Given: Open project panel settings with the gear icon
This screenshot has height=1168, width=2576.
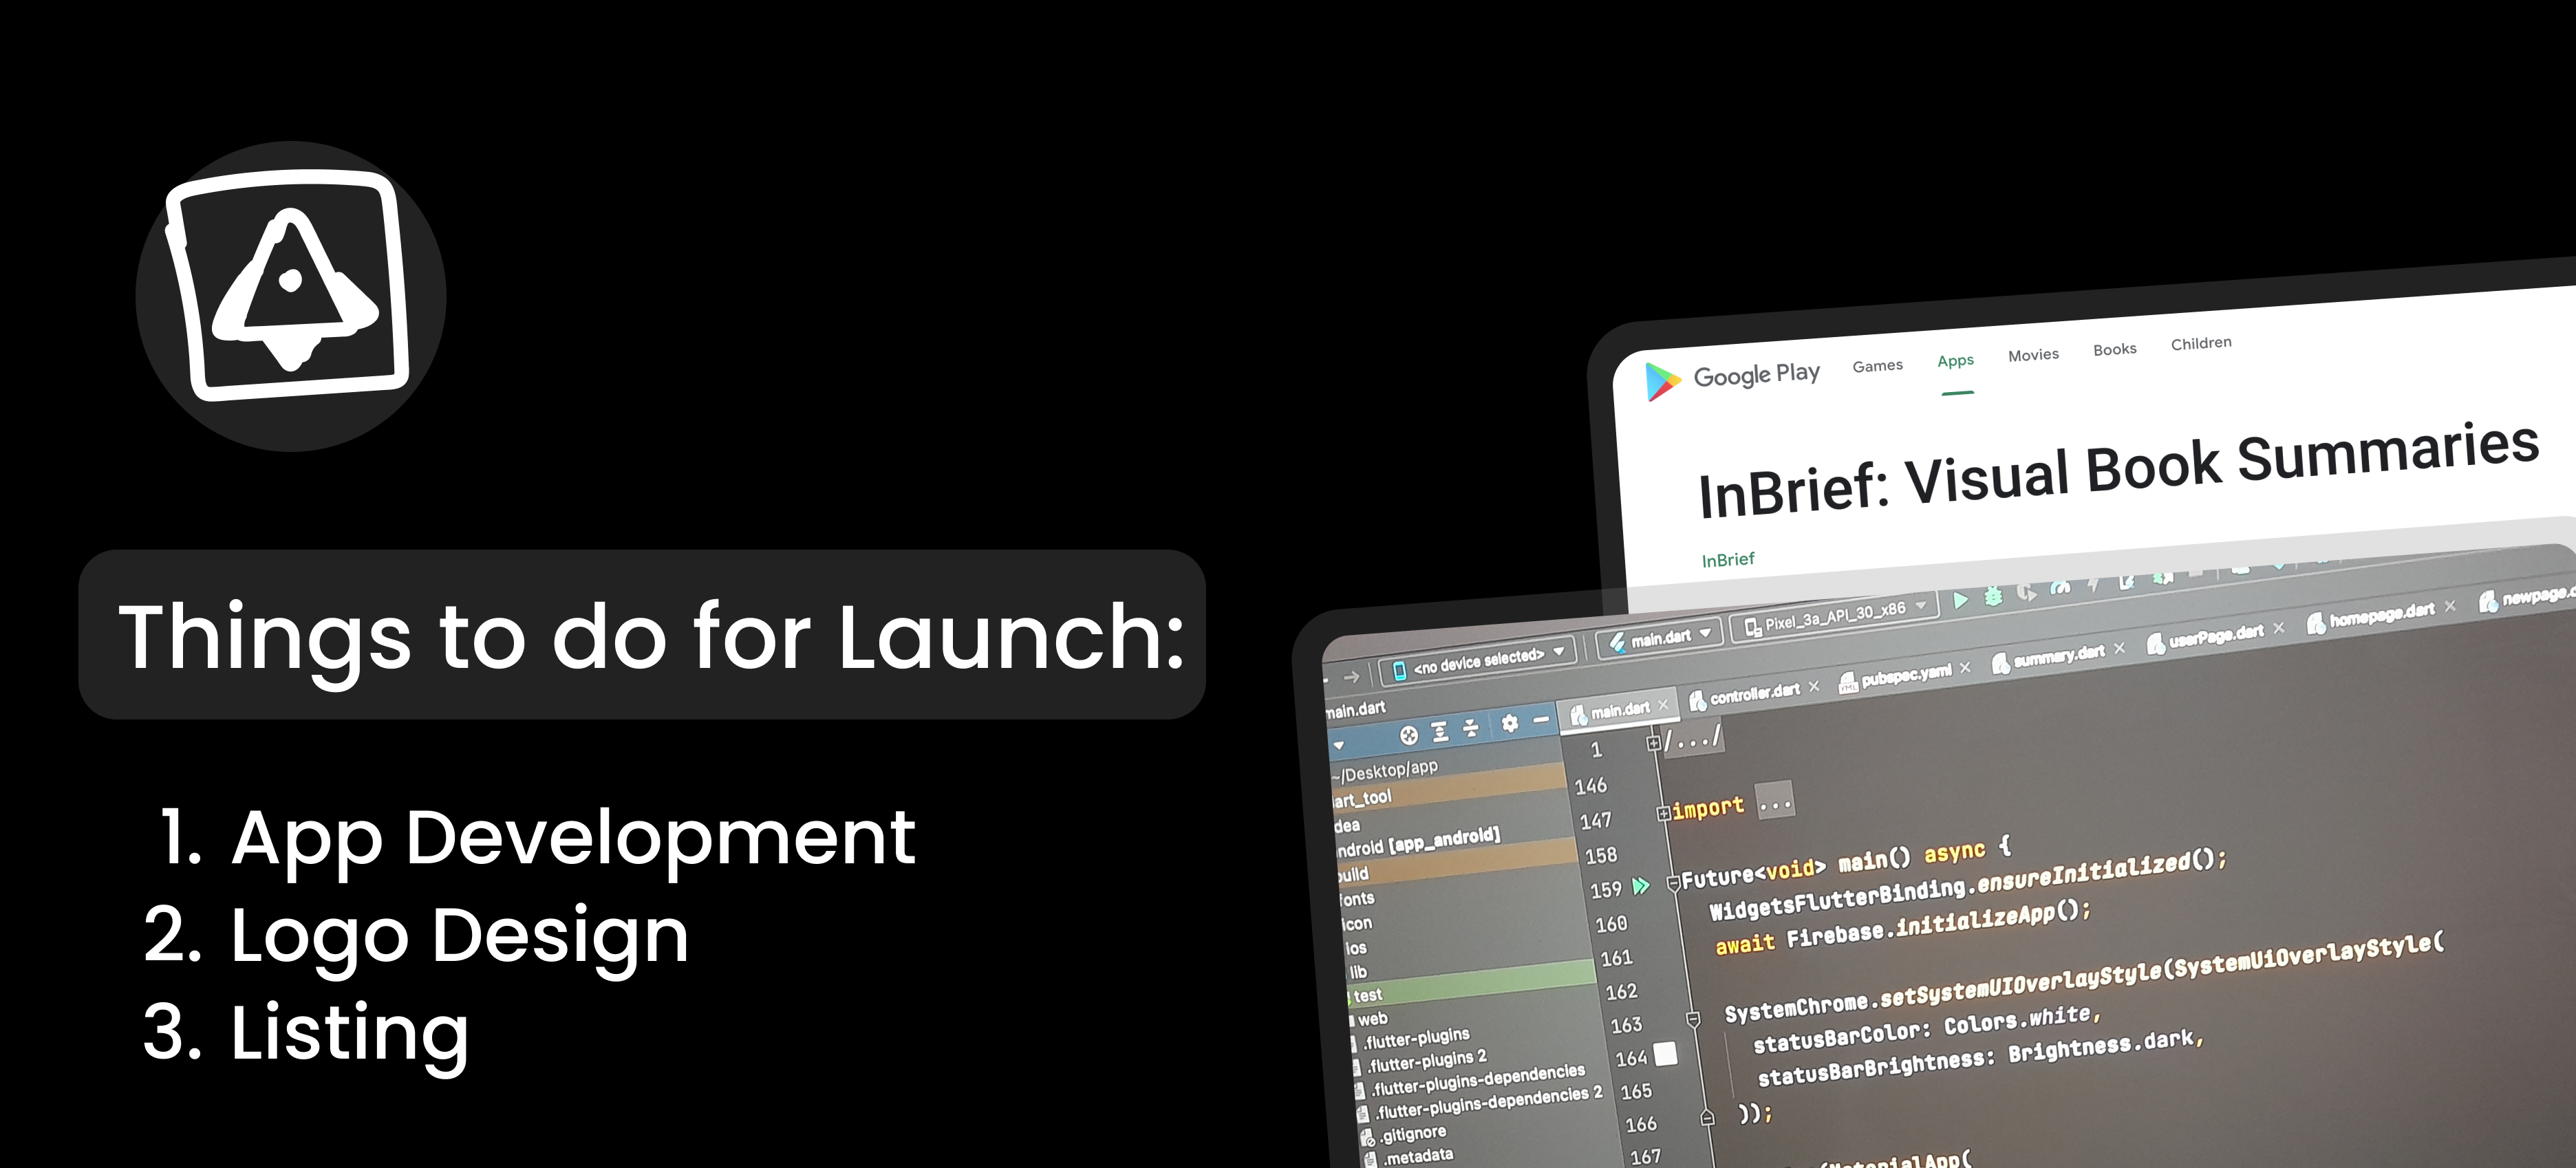Looking at the screenshot, I should 1509,723.
